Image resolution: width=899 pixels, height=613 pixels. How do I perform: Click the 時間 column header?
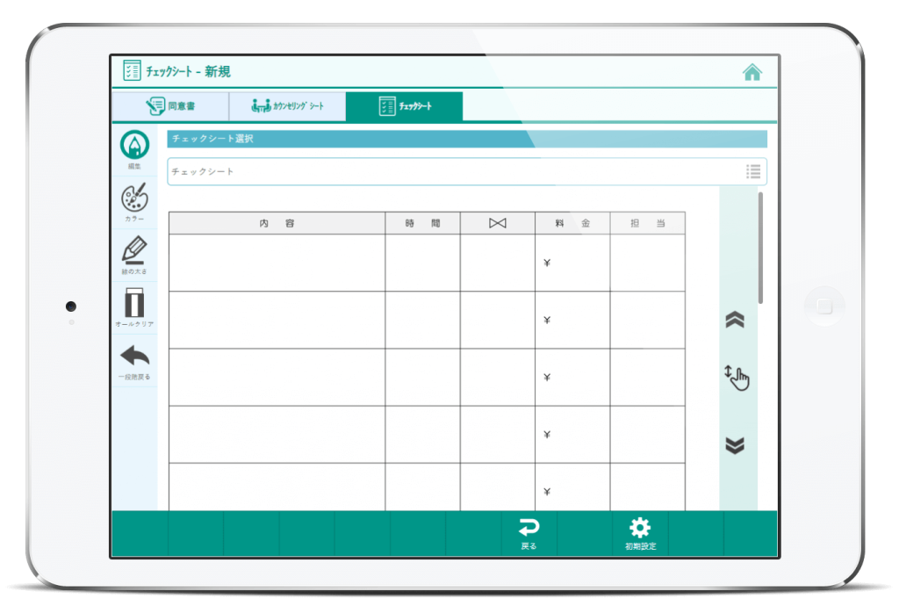(x=422, y=223)
